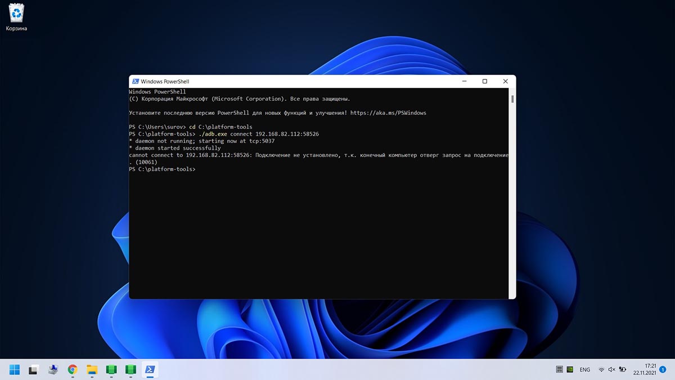Open the notification center badge
This screenshot has height=380, width=675.
click(x=663, y=370)
